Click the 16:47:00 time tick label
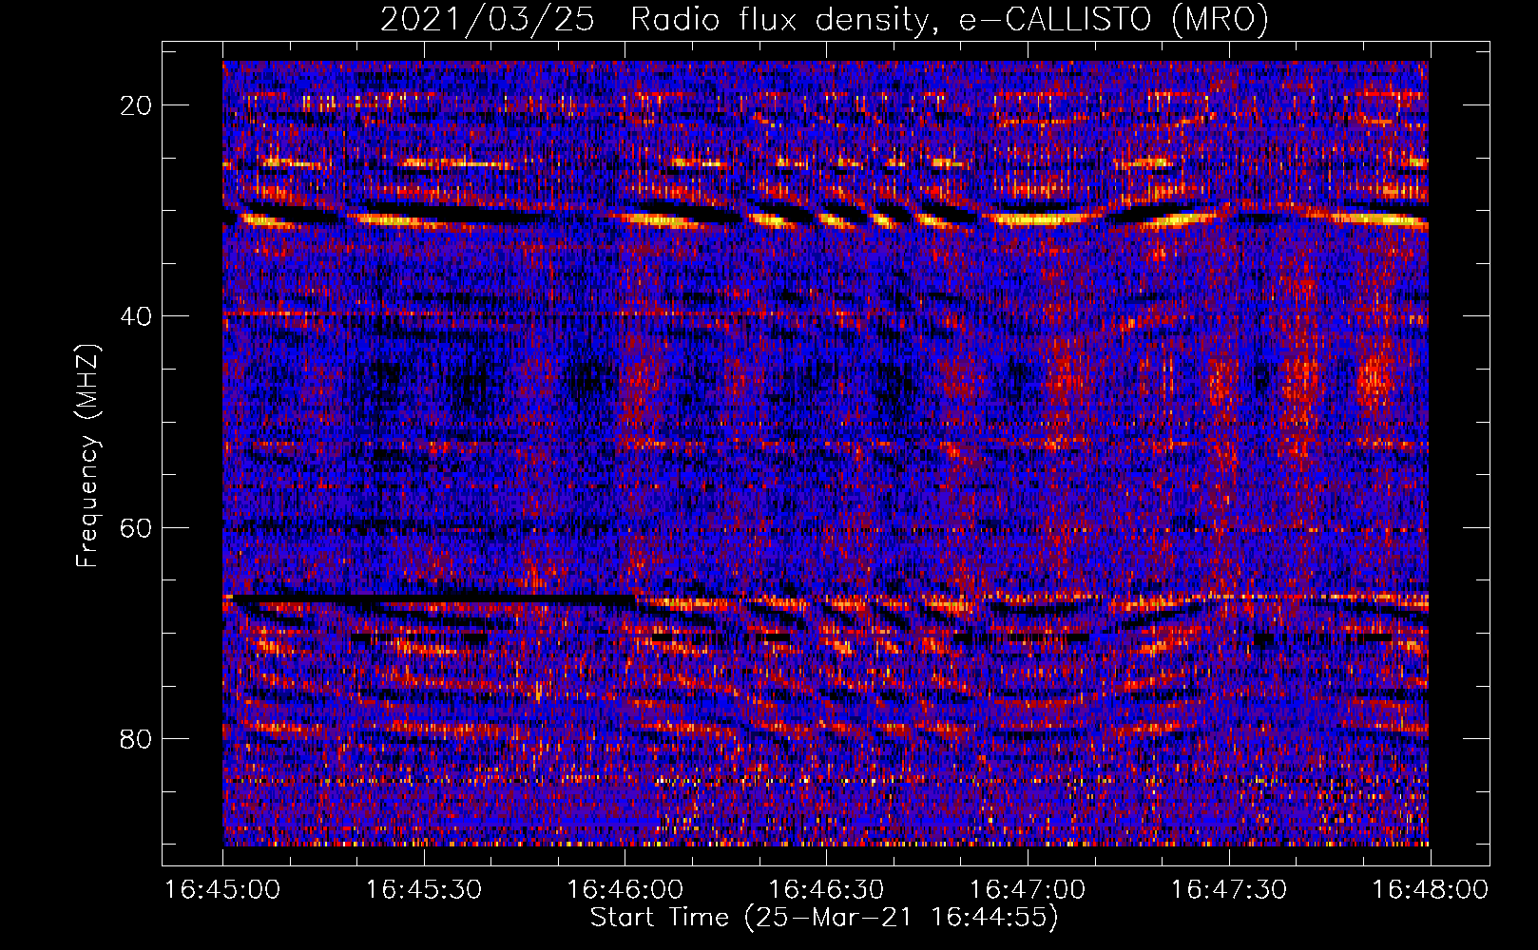Image resolution: width=1538 pixels, height=950 pixels. click(1027, 890)
